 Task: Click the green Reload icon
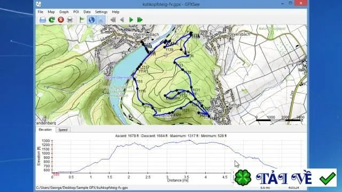(52, 20)
